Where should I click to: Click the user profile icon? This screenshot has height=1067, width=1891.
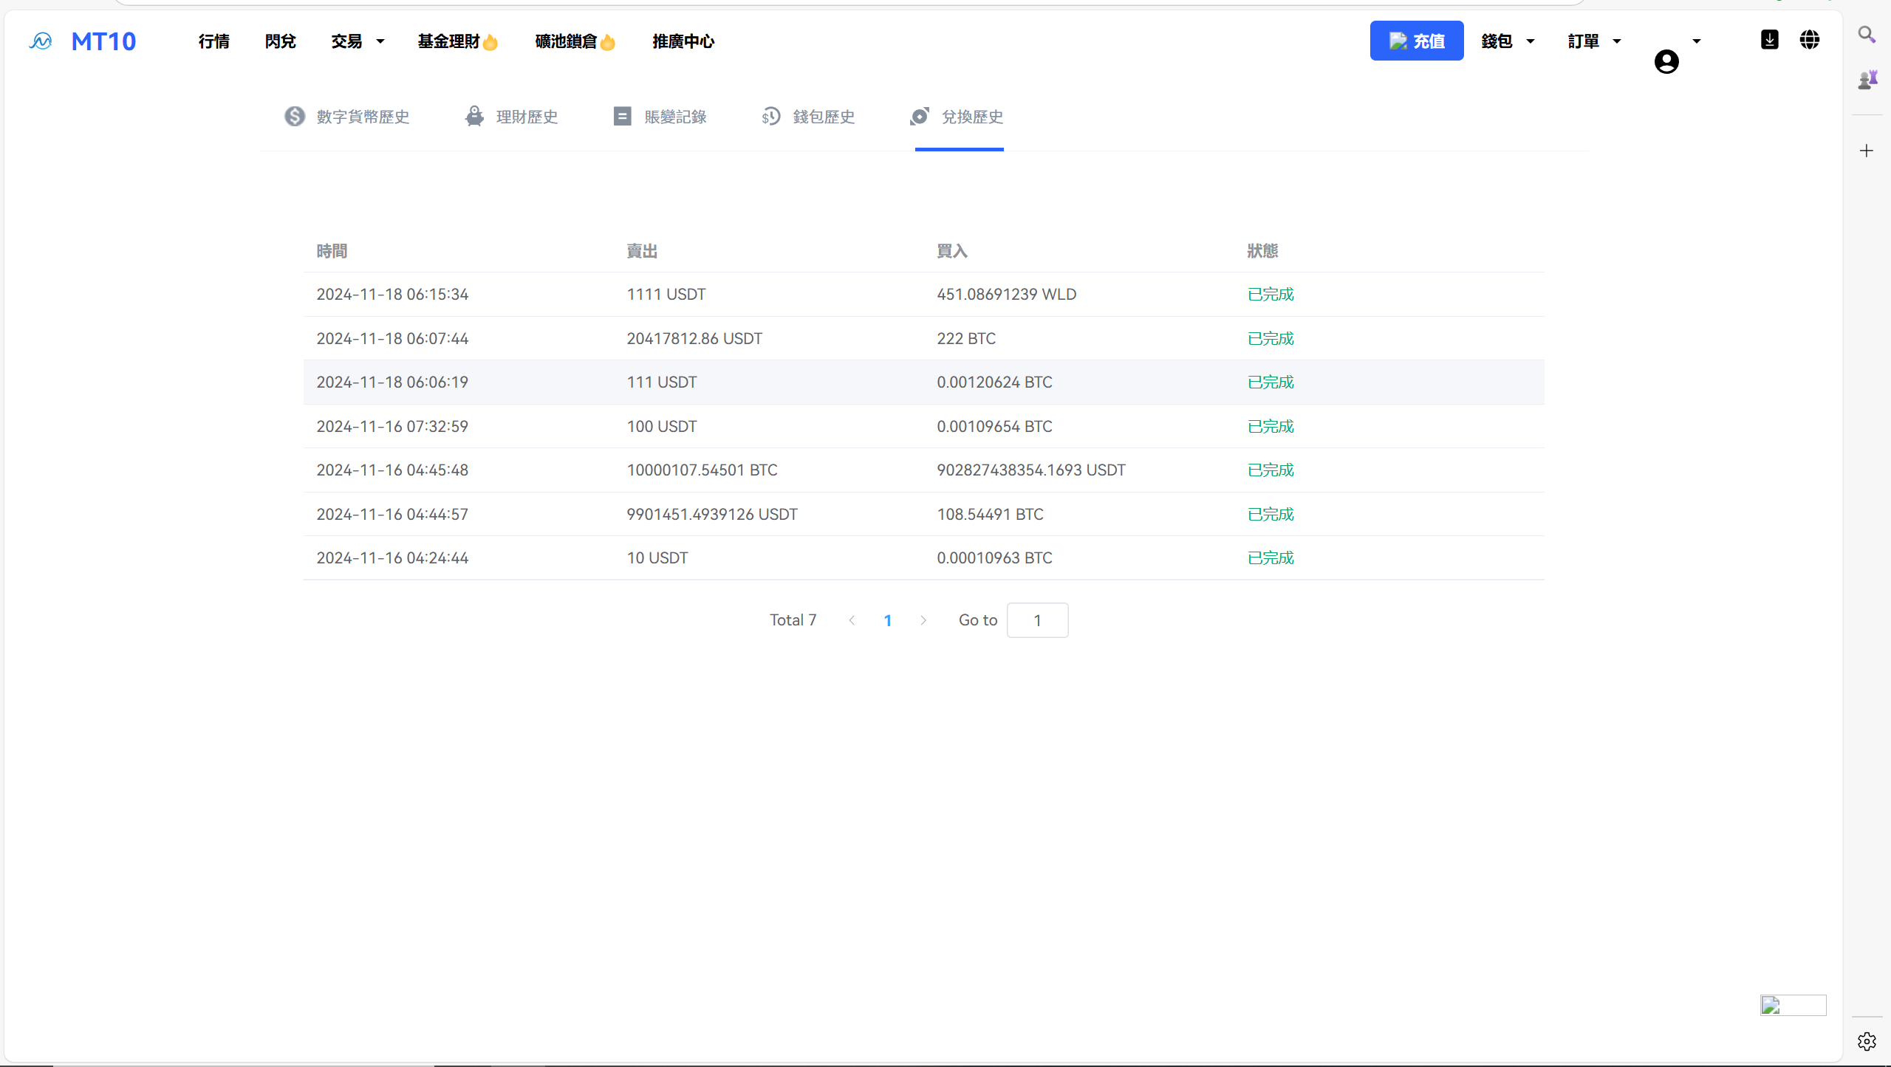coord(1666,61)
